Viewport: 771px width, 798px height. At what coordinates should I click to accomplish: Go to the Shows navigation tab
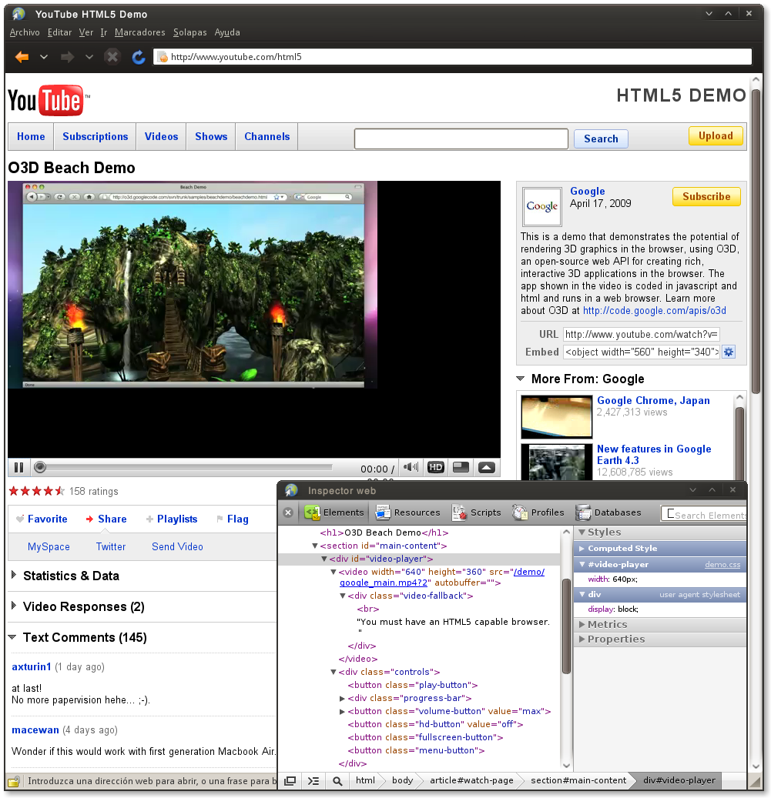[x=211, y=136]
